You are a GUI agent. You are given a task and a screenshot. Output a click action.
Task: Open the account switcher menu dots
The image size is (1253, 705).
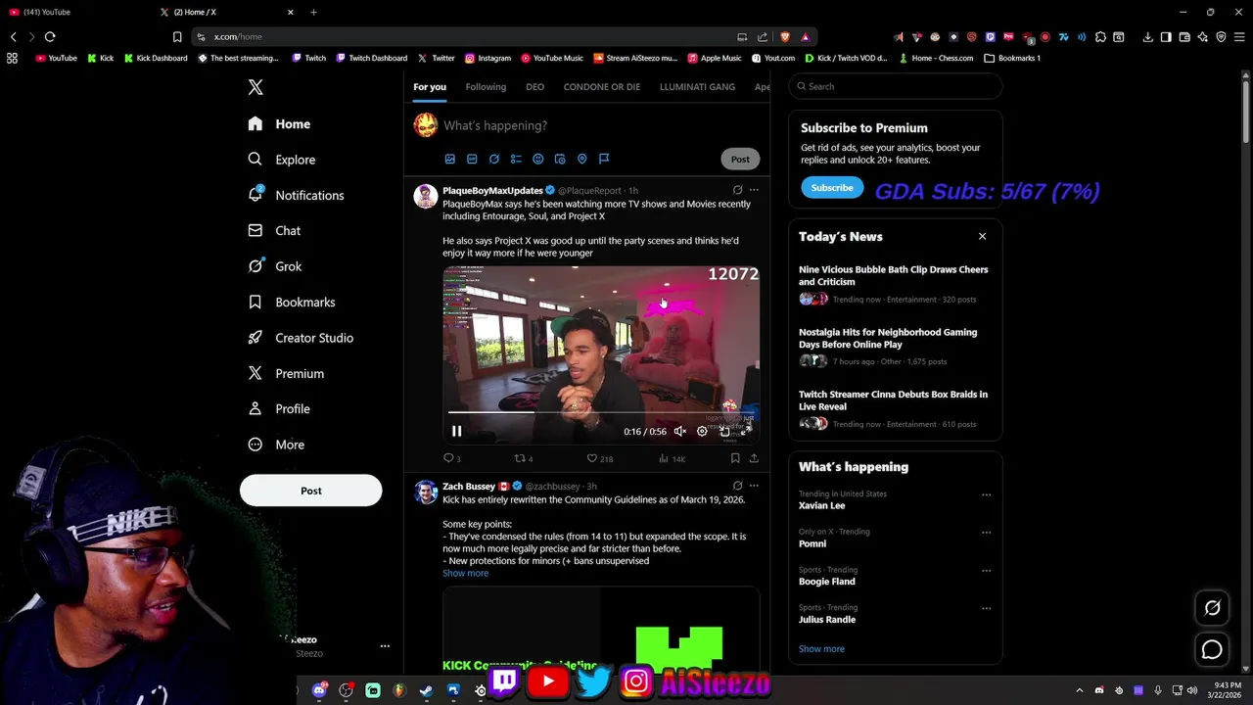(x=385, y=646)
